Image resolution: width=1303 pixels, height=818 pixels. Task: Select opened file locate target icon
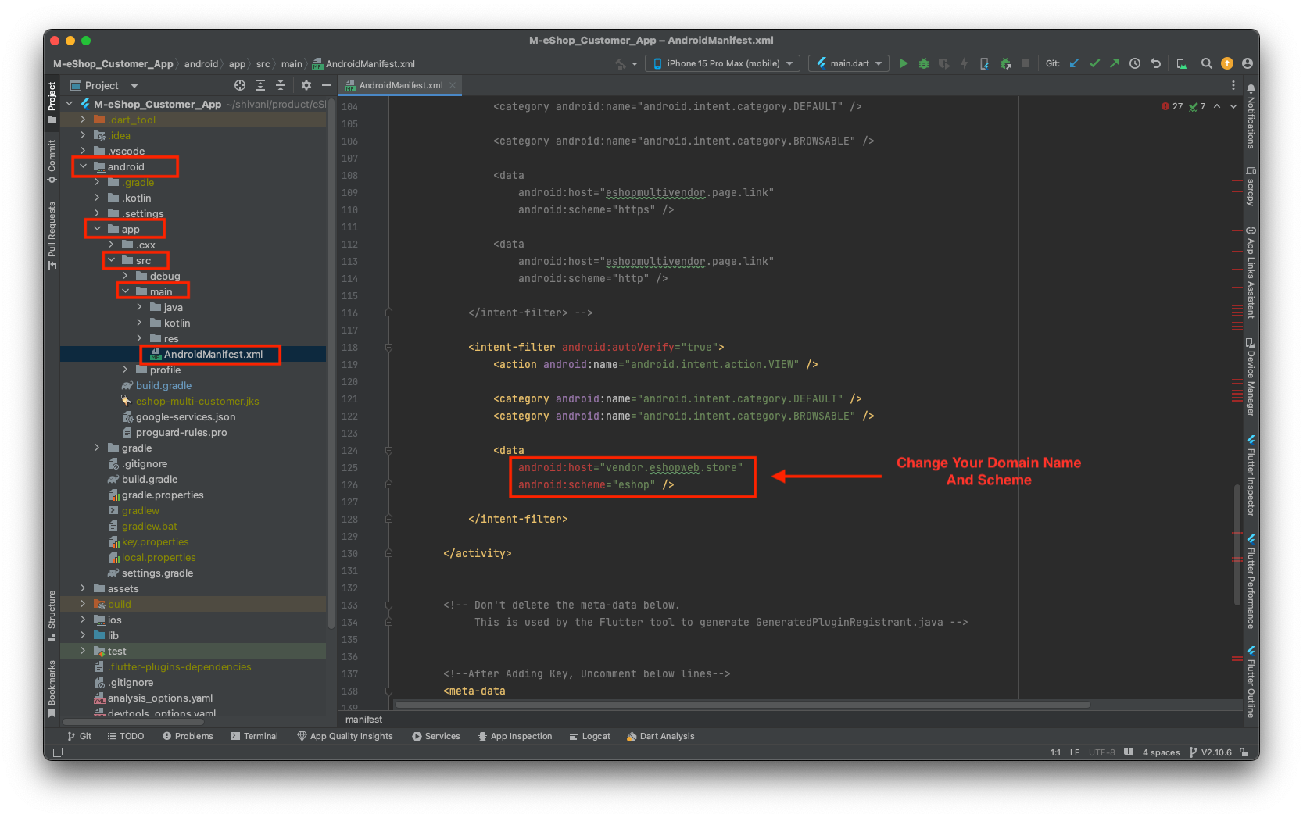[240, 85]
